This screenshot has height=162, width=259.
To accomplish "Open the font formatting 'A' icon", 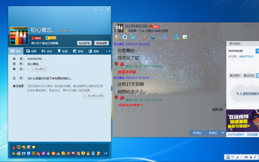I will pyautogui.click(x=116, y=110).
